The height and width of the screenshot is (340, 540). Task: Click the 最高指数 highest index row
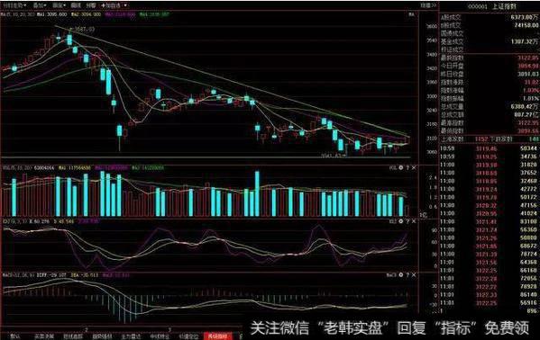point(490,123)
